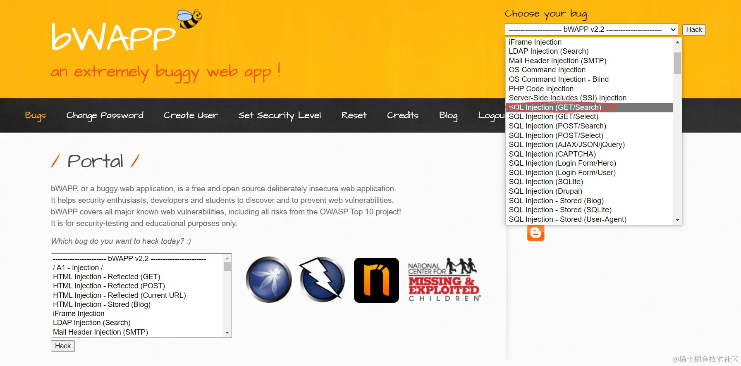This screenshot has width=741, height=366.
Task: Click lower listbox scroll up arrow
Action: 227,258
